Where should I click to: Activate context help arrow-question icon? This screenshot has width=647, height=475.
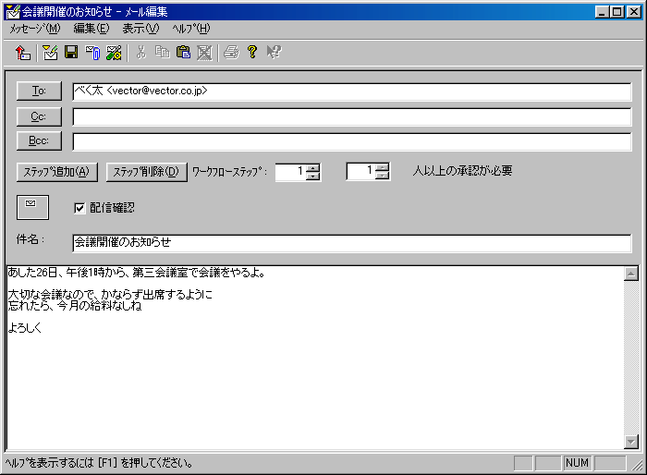pos(274,52)
